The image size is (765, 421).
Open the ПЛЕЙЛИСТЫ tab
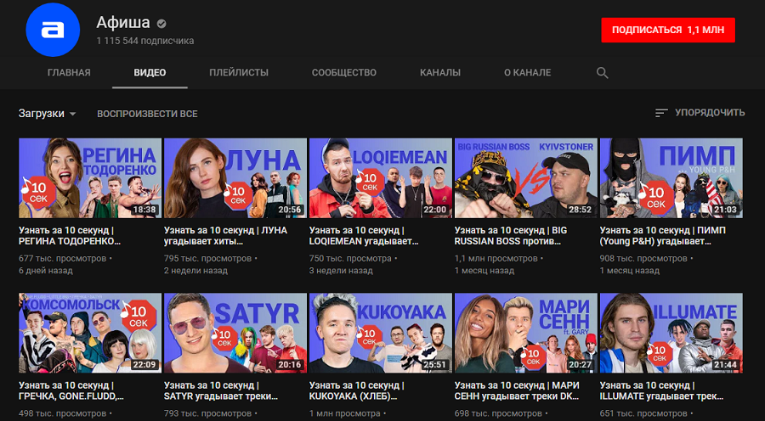point(239,73)
